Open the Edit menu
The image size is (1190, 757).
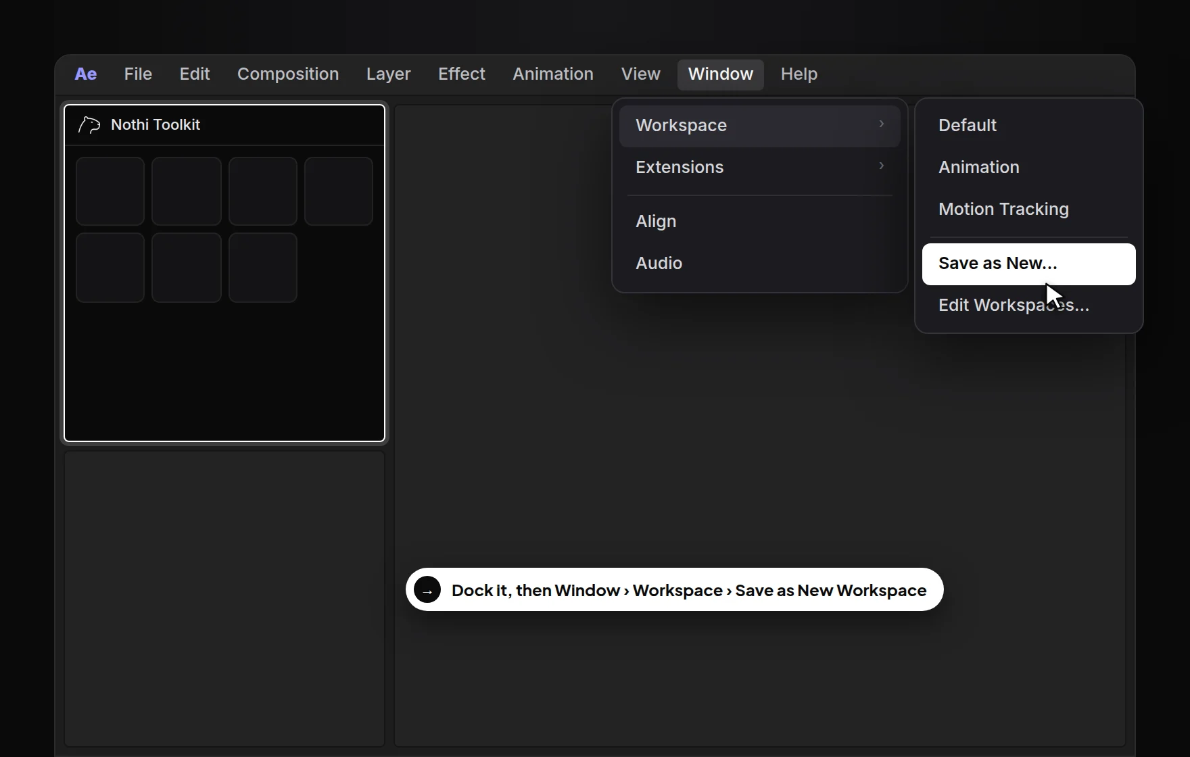tap(195, 74)
